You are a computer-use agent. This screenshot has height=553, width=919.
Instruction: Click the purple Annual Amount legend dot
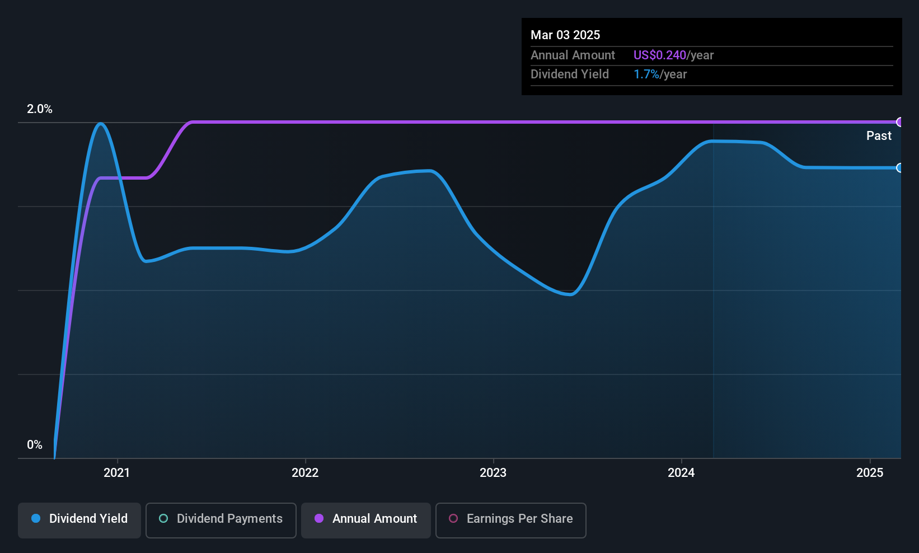(319, 518)
